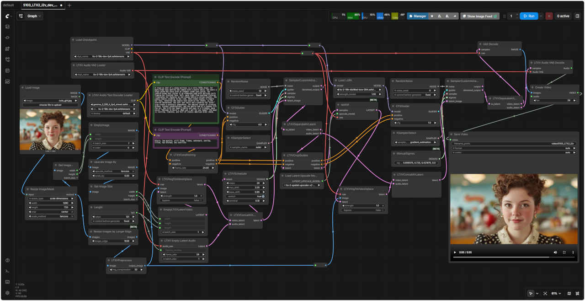
Task: Open the node library sidebar icon
Action: point(7,38)
